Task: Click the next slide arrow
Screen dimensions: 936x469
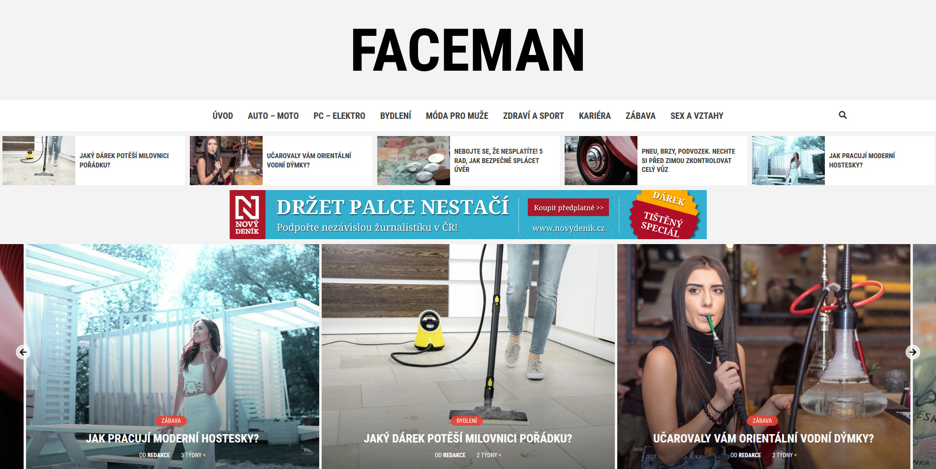Action: pyautogui.click(x=913, y=352)
